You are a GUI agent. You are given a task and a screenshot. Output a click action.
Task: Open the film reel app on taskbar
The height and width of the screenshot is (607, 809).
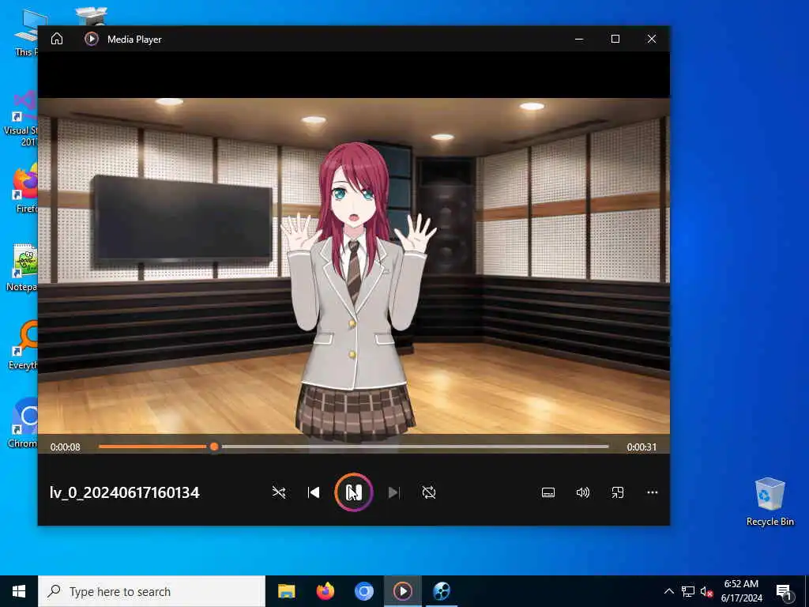pos(442,591)
